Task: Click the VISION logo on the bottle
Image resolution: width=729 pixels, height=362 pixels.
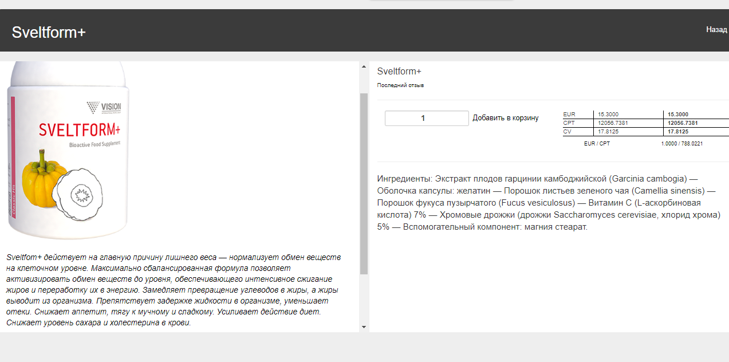Action: pyautogui.click(x=104, y=107)
